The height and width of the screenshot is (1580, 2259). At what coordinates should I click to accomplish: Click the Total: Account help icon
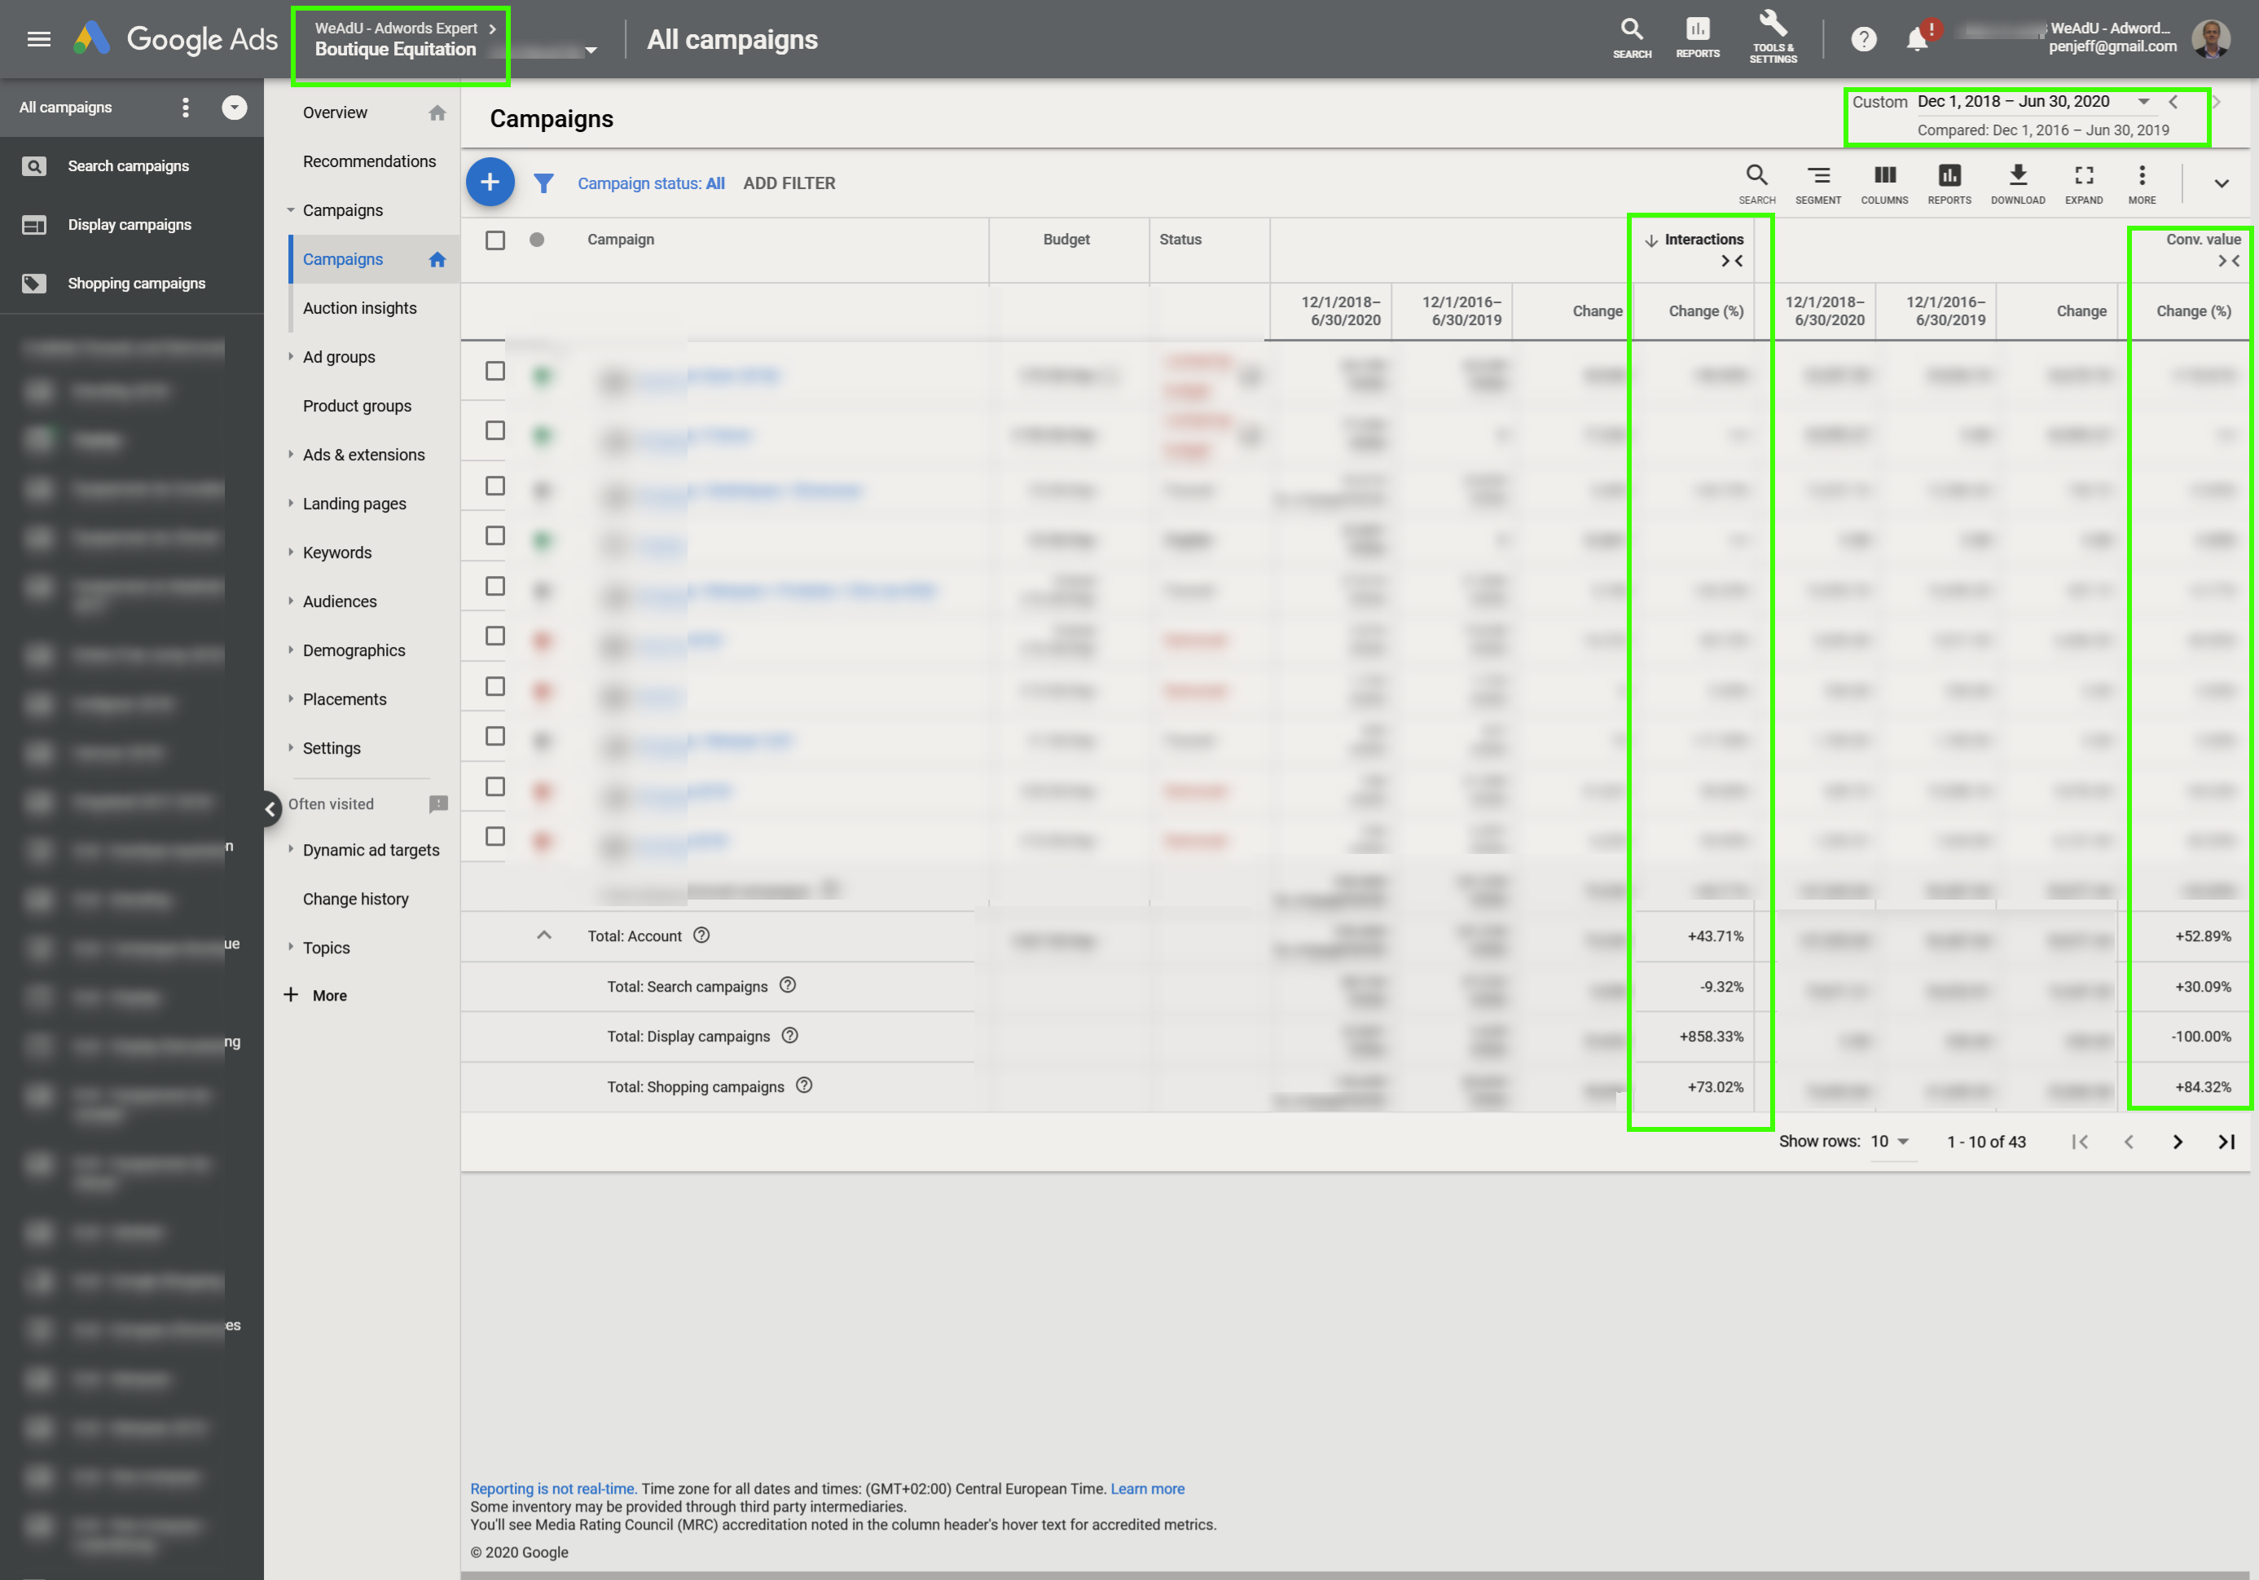click(x=701, y=935)
